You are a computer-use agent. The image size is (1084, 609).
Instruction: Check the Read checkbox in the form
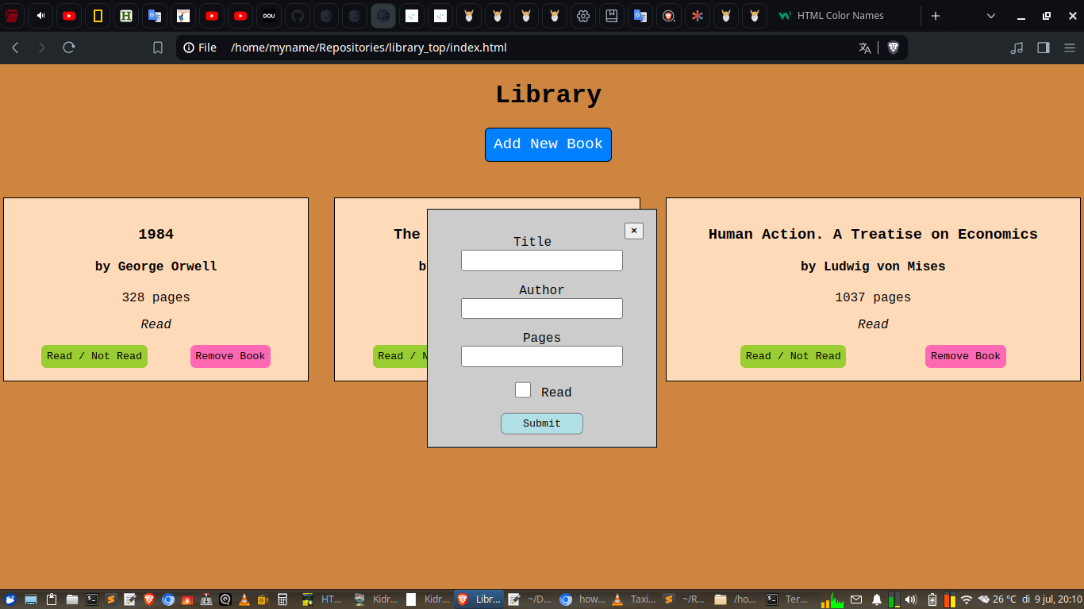pyautogui.click(x=523, y=389)
